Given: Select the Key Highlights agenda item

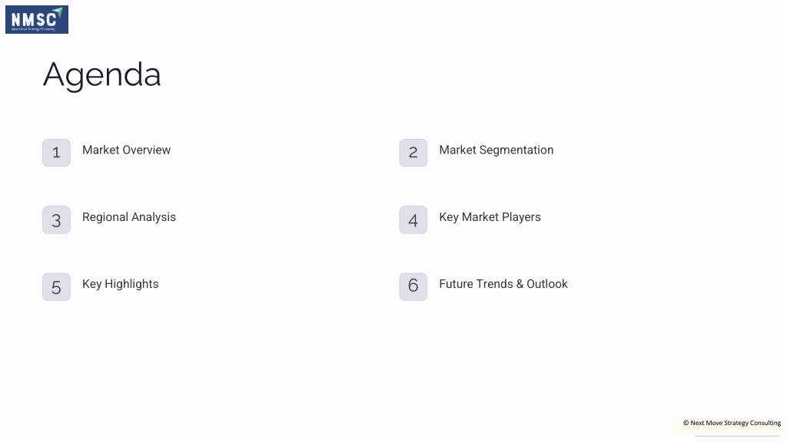Looking at the screenshot, I should coord(121,284).
